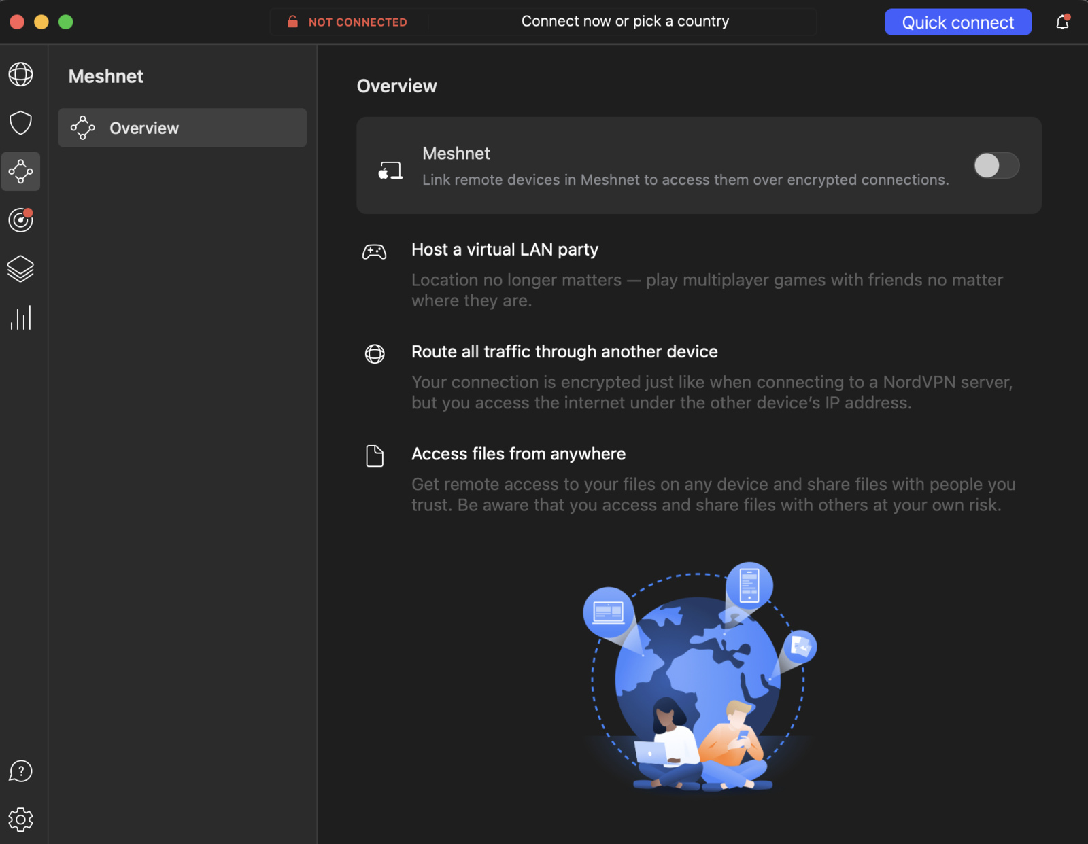Open Dark Web Monitor with the red badge

coord(20,220)
